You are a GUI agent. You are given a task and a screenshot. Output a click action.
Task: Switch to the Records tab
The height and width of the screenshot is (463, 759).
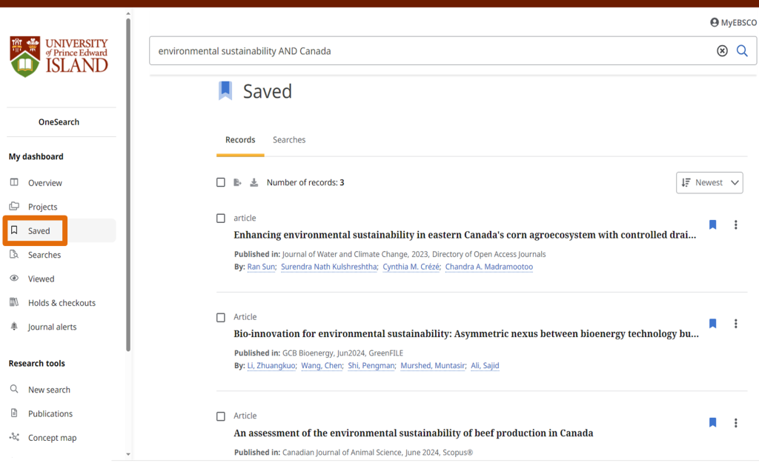click(x=240, y=140)
